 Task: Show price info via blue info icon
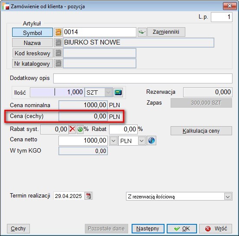coord(152,140)
